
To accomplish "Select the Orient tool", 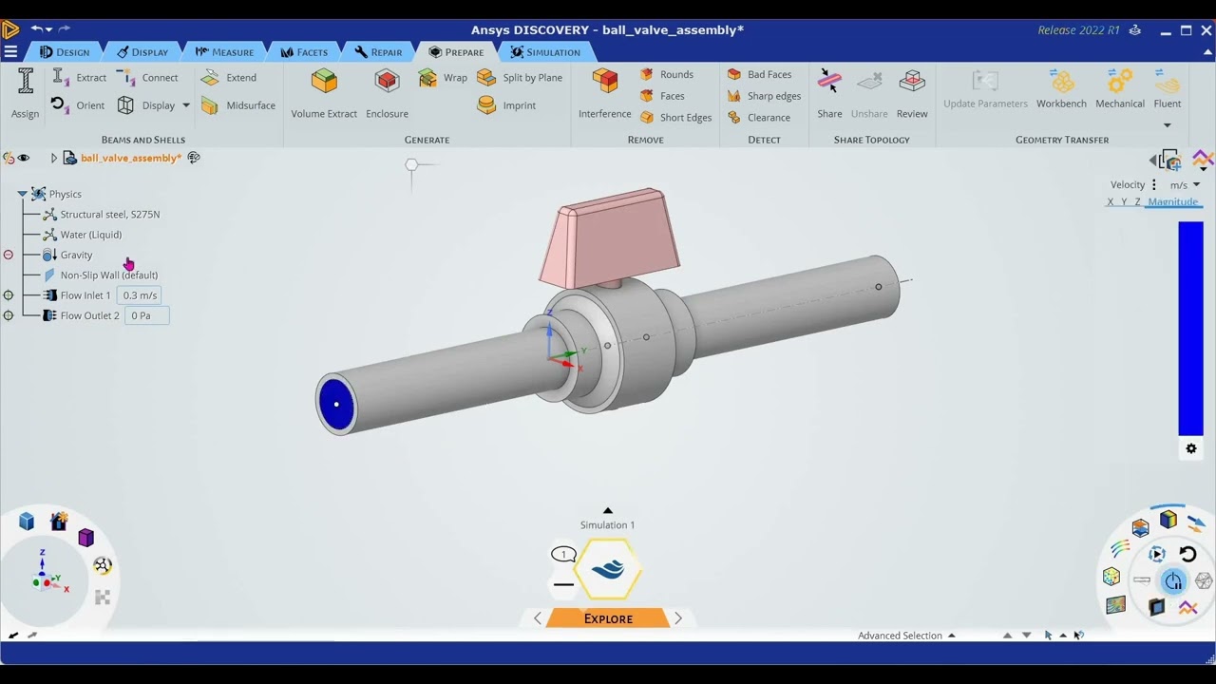I will [x=78, y=105].
